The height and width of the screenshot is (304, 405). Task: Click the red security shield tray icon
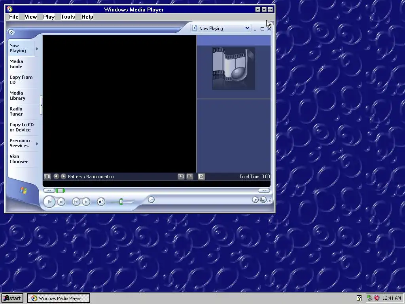[377, 298]
